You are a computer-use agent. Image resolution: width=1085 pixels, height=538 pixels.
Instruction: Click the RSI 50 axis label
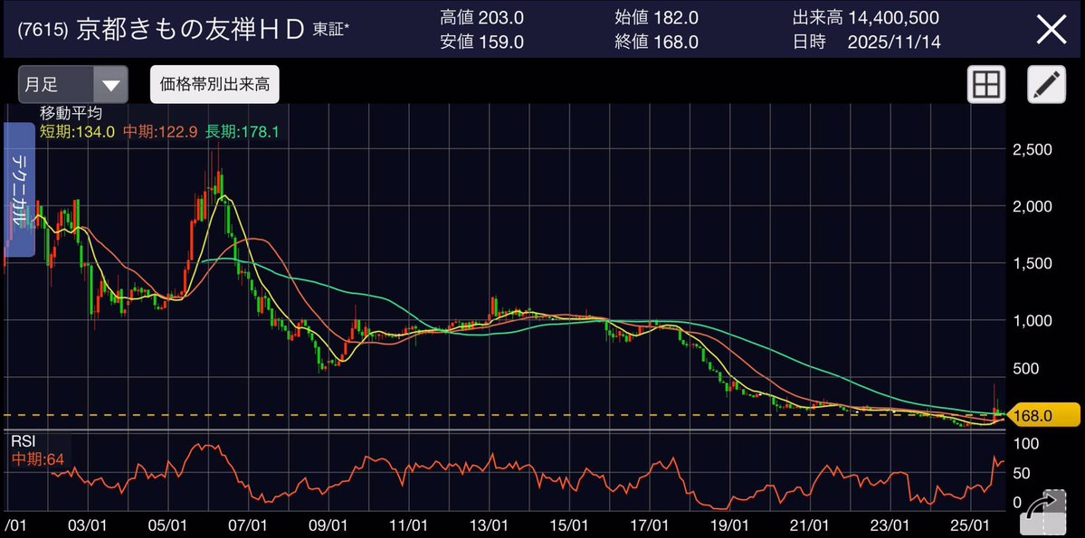1022,474
